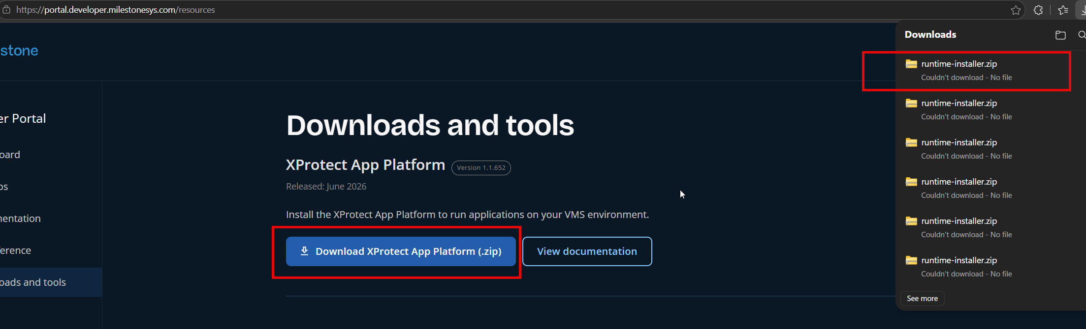Click the zip icon of the topmost runtime-installer.zip entry

coord(911,64)
